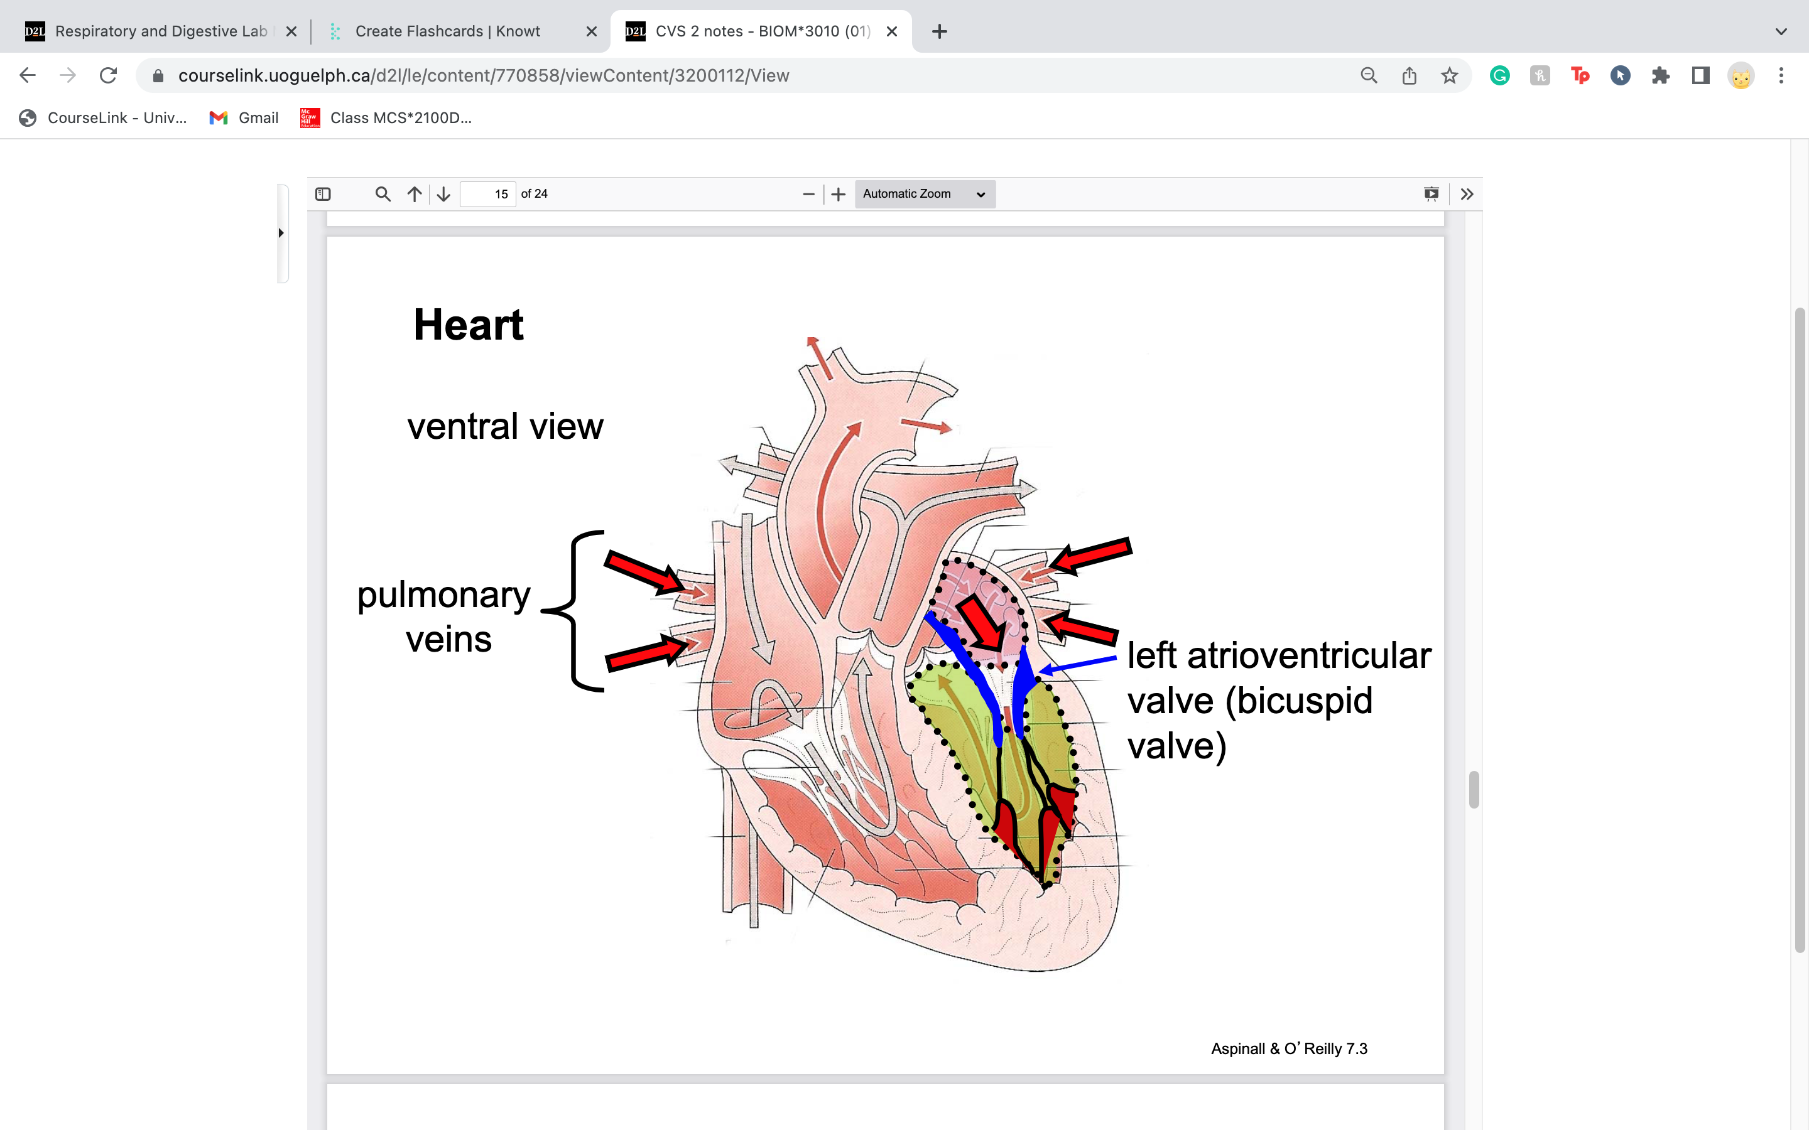Open a new browser tab
This screenshot has width=1809, height=1130.
940,31
